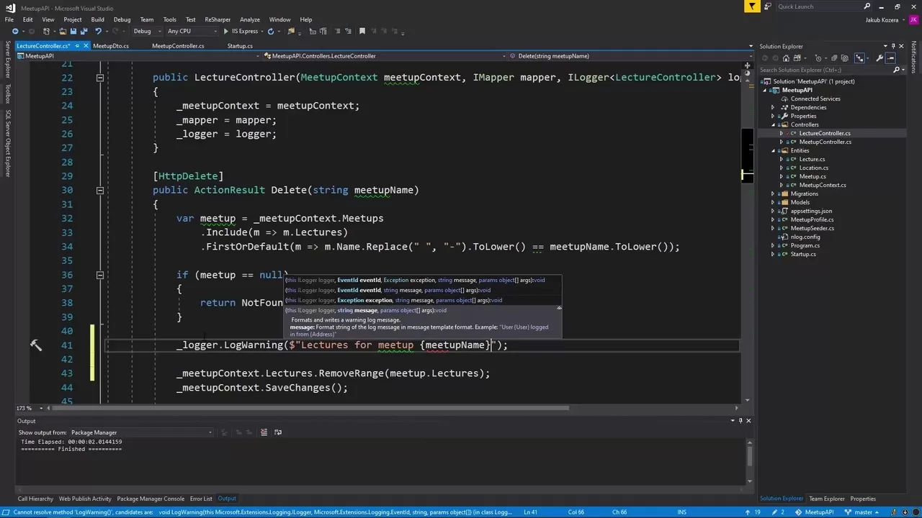Toggle Word Wrap in the Output pane
Screen dimensions: 922x518
point(278,432)
